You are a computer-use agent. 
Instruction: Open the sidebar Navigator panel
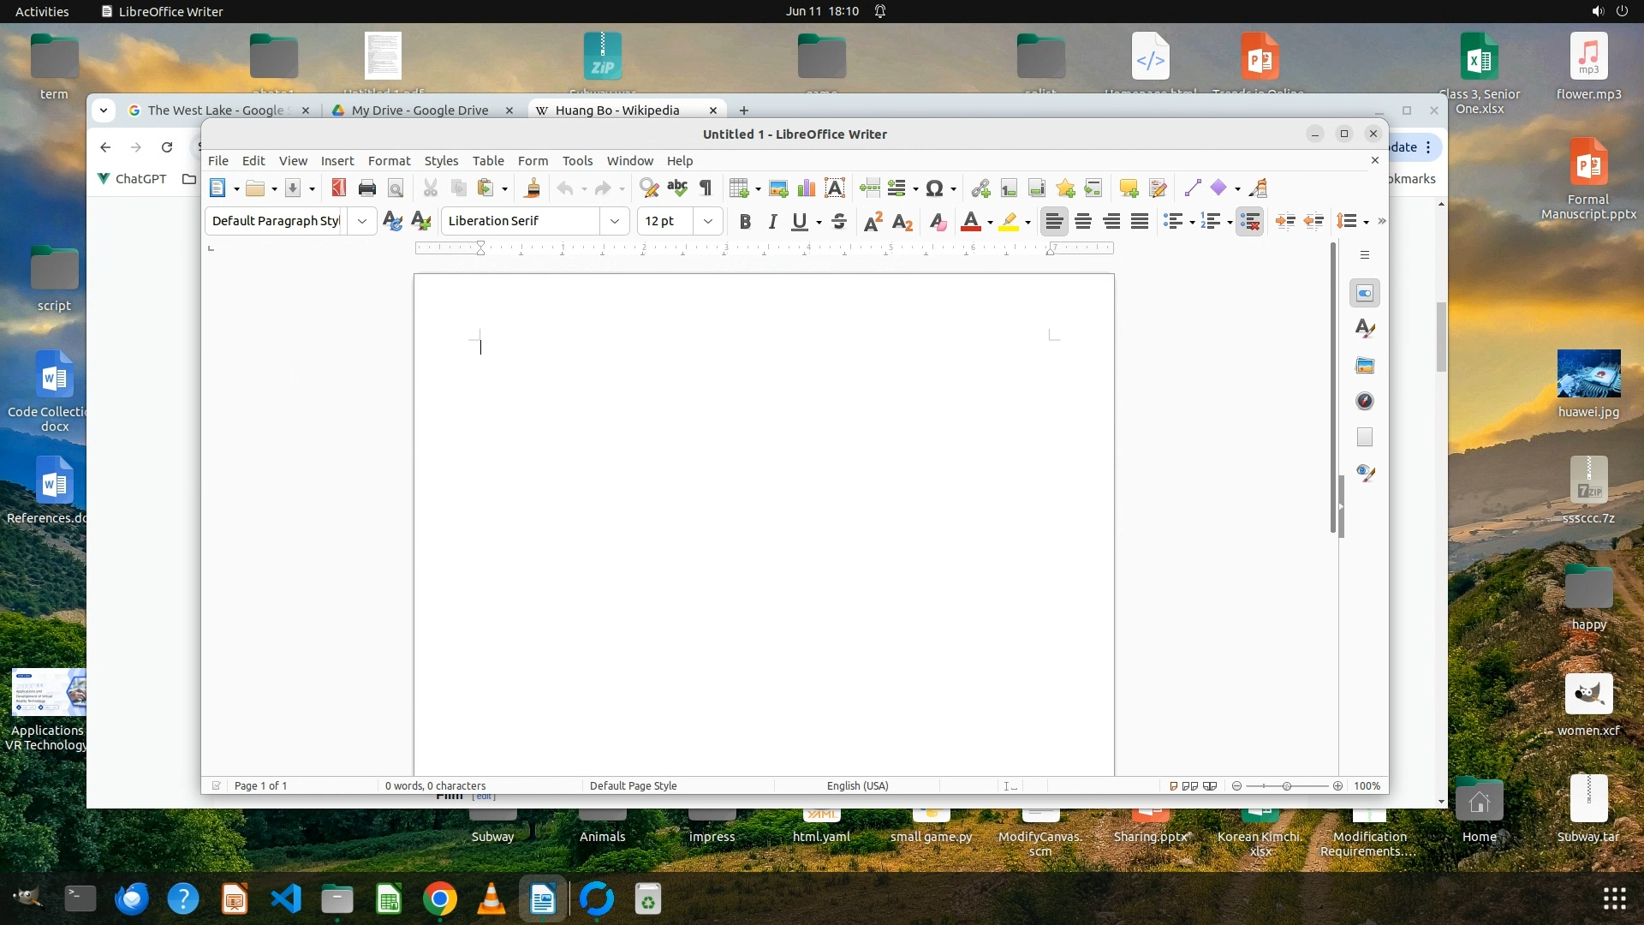point(1365,402)
